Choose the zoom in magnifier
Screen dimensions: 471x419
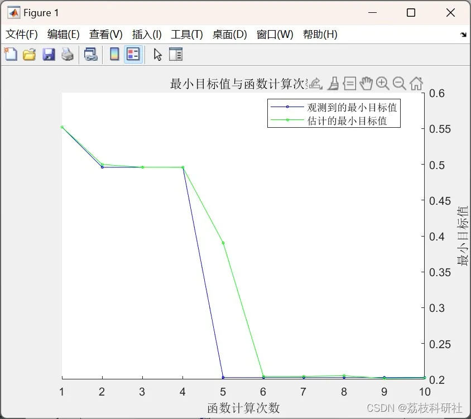point(383,84)
